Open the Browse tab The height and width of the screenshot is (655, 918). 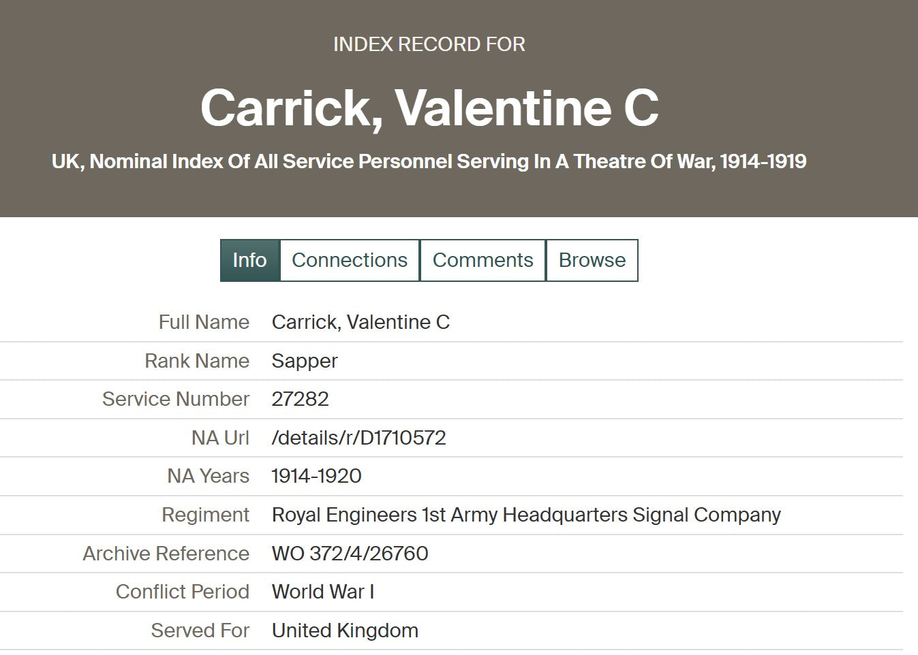[592, 260]
